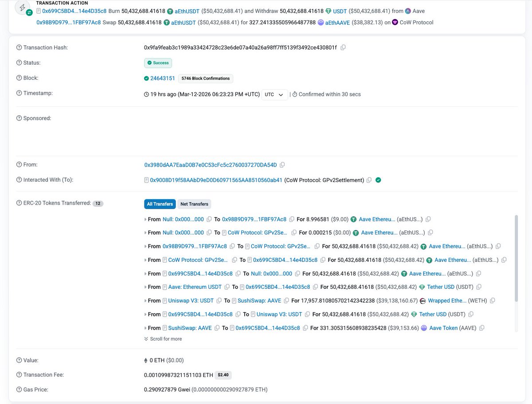The width and height of the screenshot is (532, 404).
Task: Open the UTC timezone dropdown
Action: point(275,94)
